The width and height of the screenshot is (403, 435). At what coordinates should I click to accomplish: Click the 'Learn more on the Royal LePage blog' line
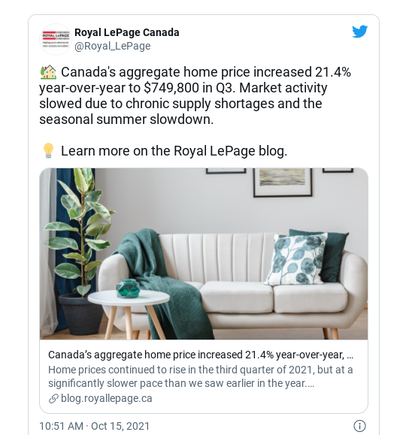174,151
